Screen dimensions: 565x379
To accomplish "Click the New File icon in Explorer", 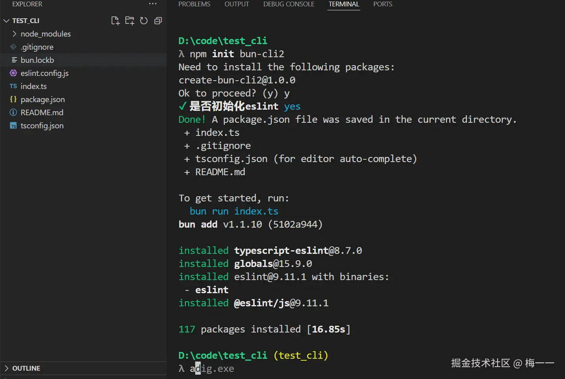I will 115,21.
